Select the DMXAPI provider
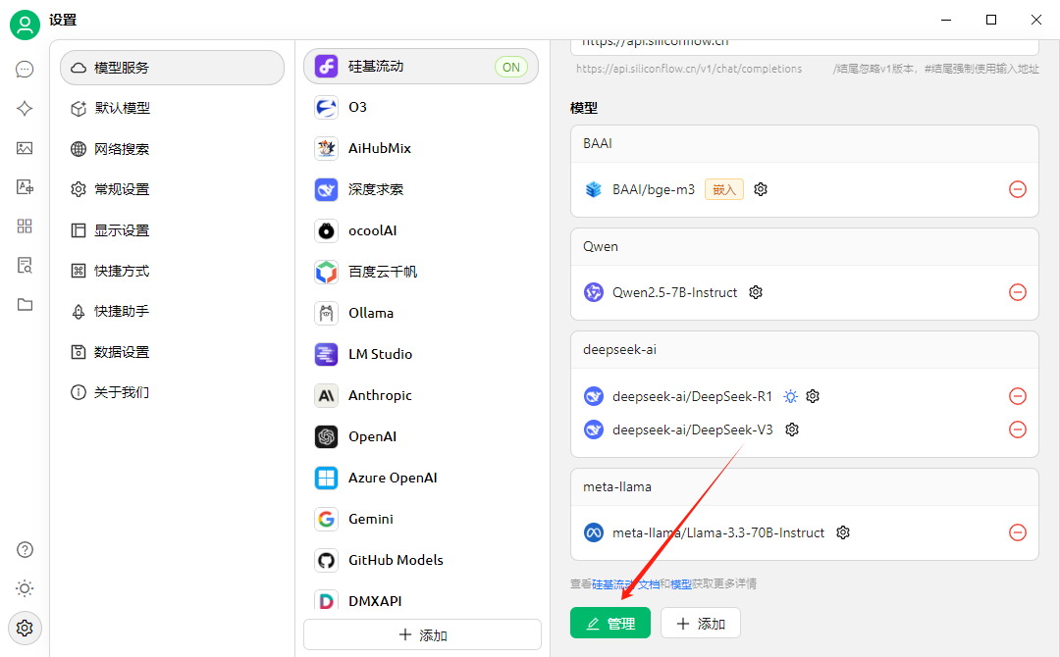This screenshot has height=657, width=1060. coord(421,599)
